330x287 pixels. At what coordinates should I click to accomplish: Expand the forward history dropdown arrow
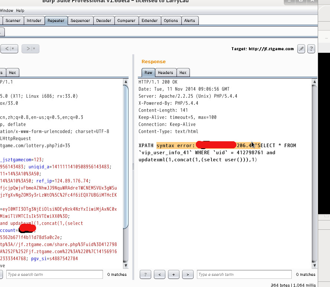pyautogui.click(x=34, y=49)
